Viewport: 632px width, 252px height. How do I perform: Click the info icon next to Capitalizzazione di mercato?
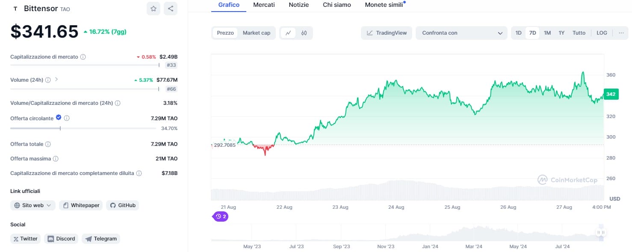point(83,57)
